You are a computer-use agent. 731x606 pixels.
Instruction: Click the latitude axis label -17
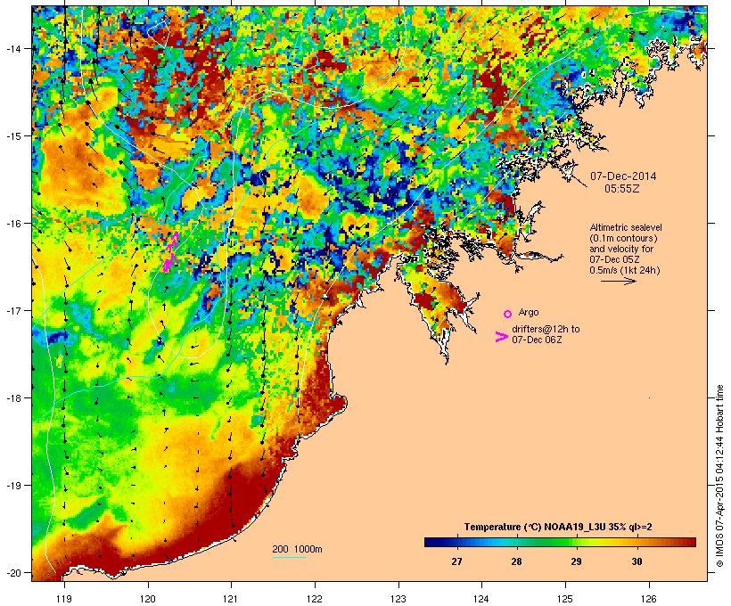click(12, 310)
